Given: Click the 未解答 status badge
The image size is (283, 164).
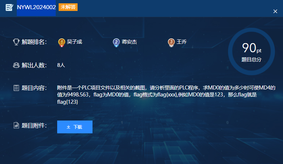Looking at the screenshot, I should [68, 7].
